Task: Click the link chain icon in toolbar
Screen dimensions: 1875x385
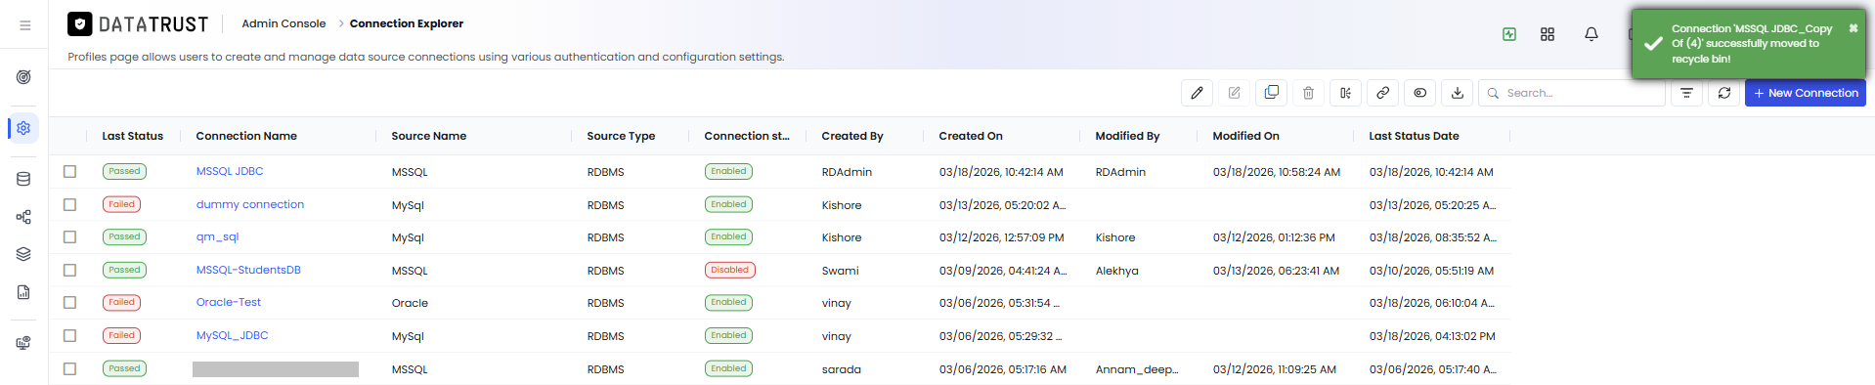Action: pyautogui.click(x=1382, y=93)
